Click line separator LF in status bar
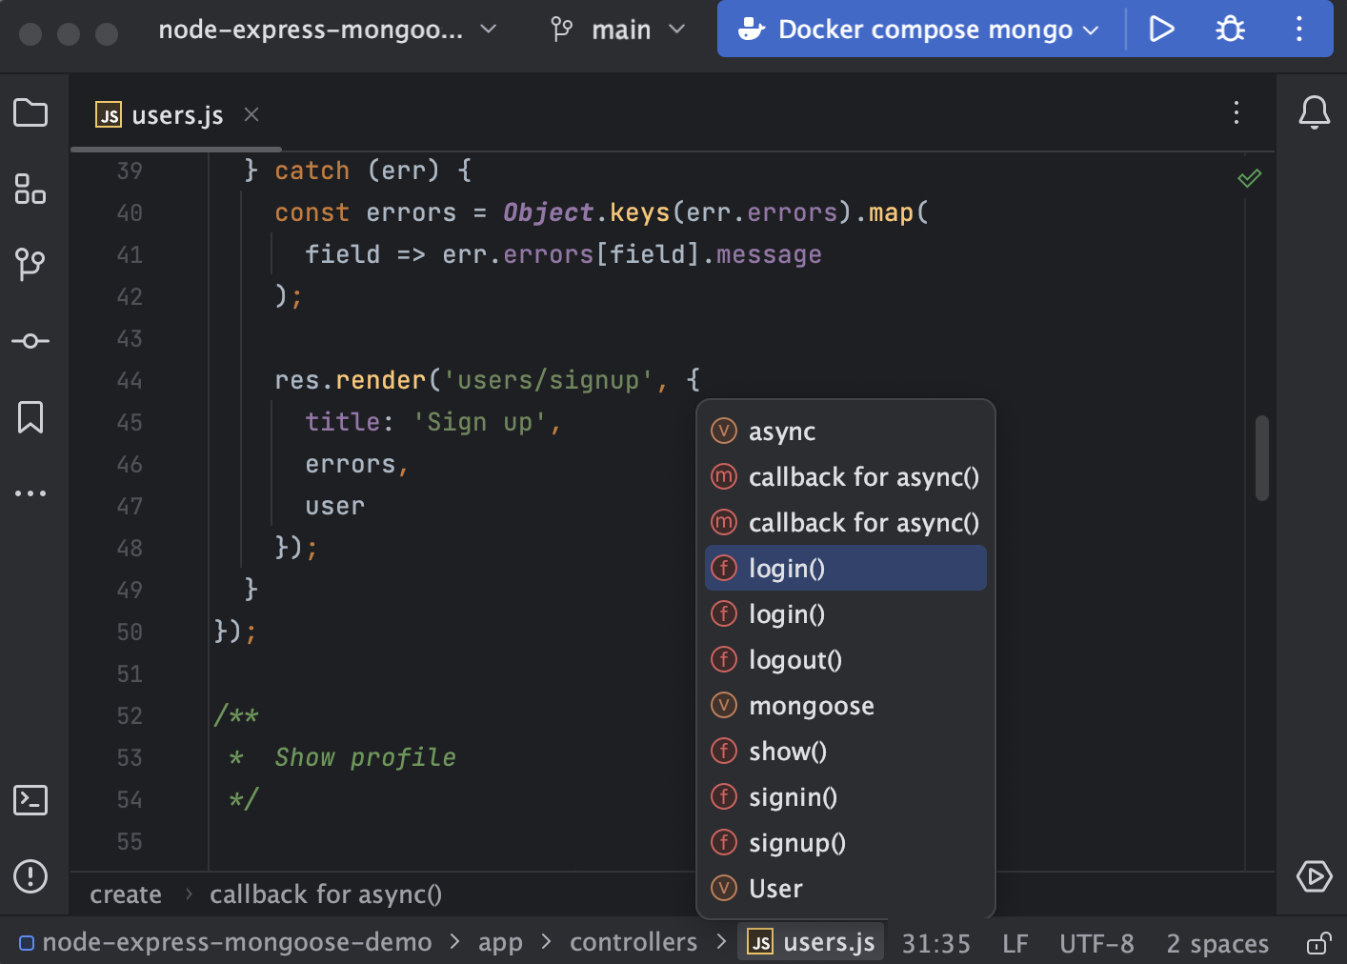 pyautogui.click(x=1015, y=943)
